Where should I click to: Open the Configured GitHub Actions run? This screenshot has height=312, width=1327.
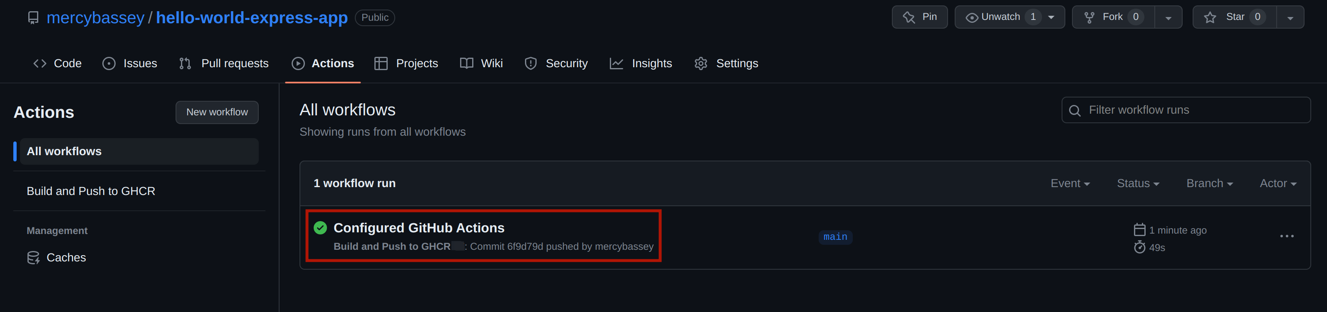coord(419,228)
